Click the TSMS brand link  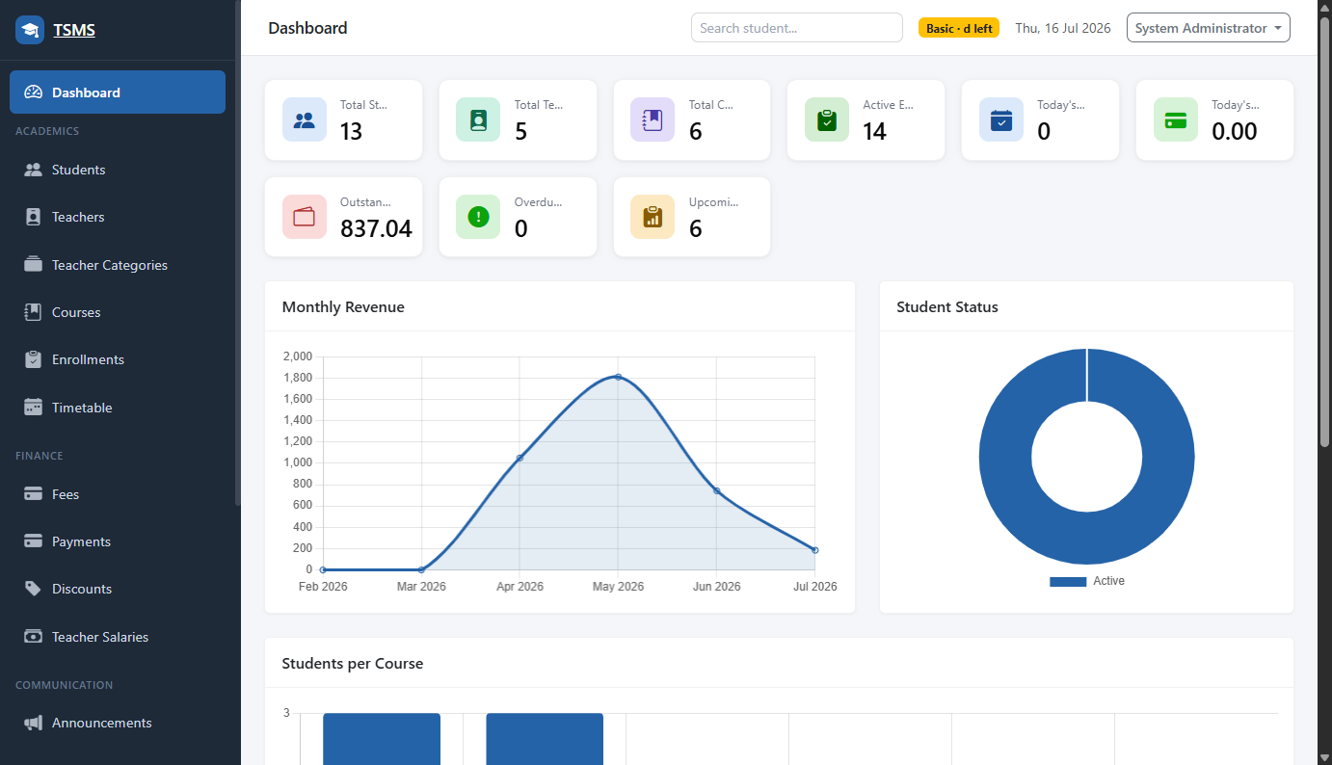point(74,30)
